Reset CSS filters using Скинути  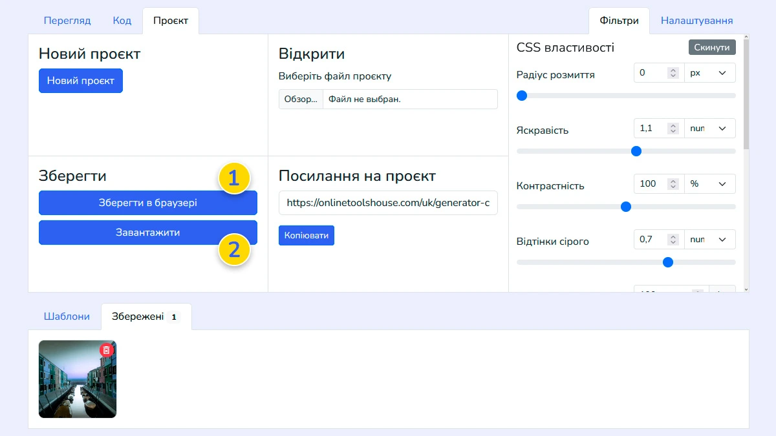click(711, 47)
